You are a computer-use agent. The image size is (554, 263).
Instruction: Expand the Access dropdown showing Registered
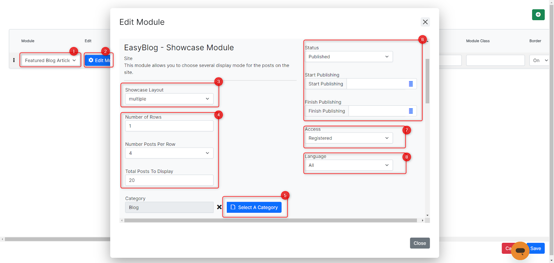click(348, 138)
